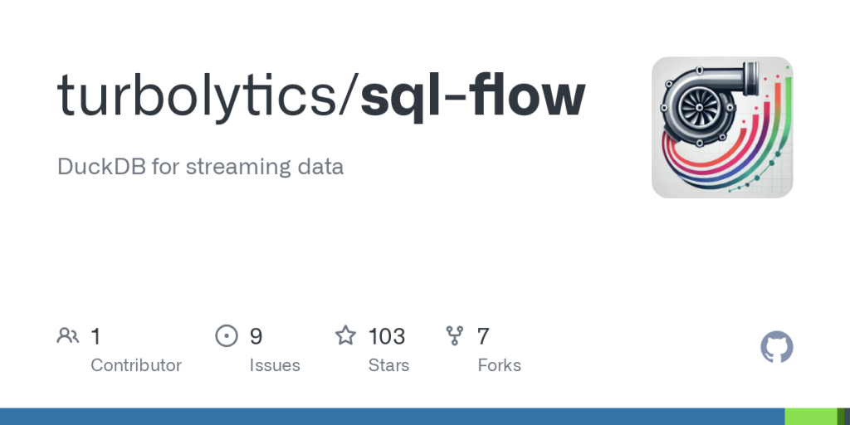
Task: Click the blue segment of language bar
Action: (x=392, y=416)
